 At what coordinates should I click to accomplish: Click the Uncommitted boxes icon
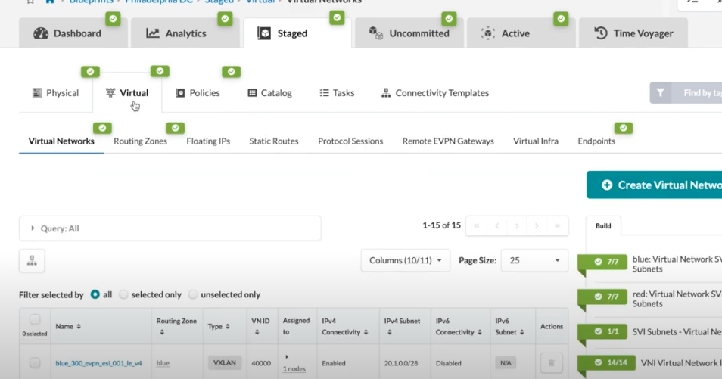(375, 33)
